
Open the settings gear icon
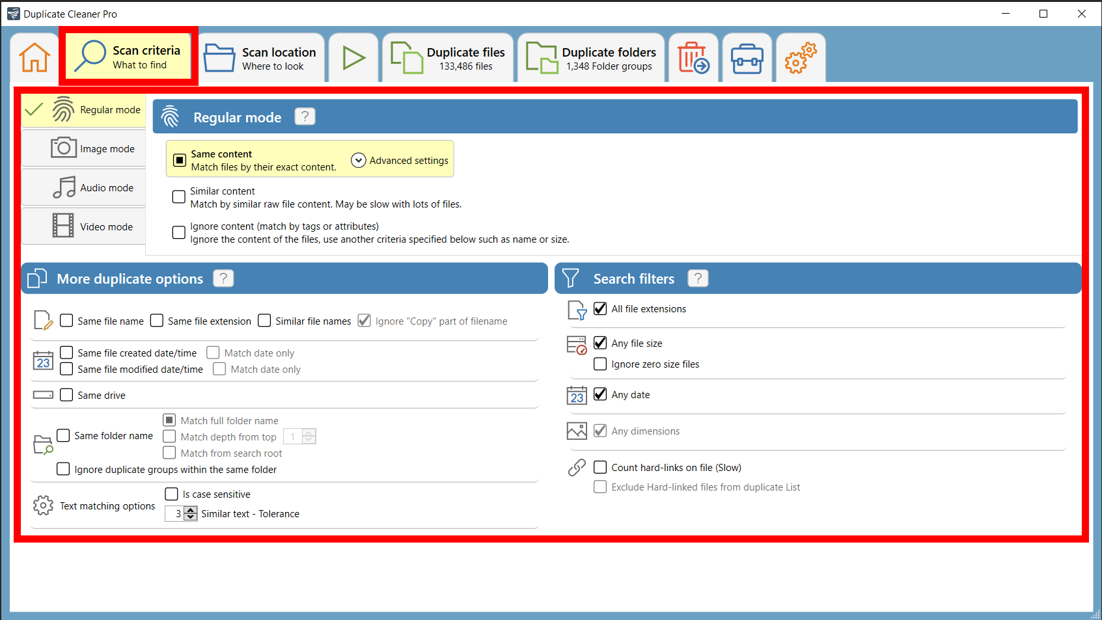tap(799, 57)
